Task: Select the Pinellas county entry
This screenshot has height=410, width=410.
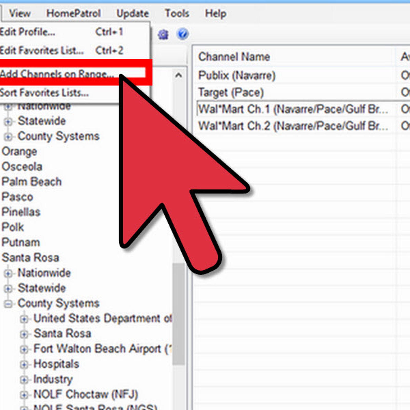Action: click(x=21, y=212)
